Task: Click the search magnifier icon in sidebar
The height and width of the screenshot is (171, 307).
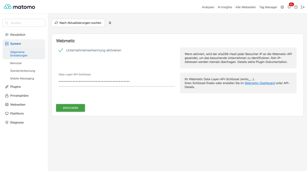Action: click(x=7, y=23)
